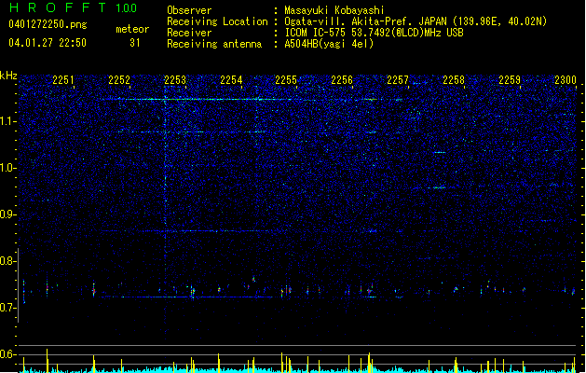The width and height of the screenshot is (586, 373).
Task: Click the 2252 time marker
Action: tap(119, 80)
